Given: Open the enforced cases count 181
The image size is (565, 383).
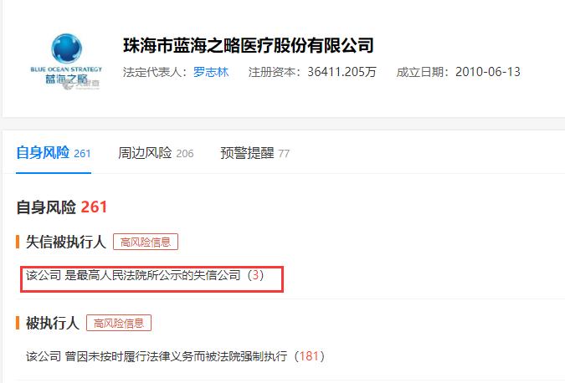Looking at the screenshot, I should click(x=309, y=356).
